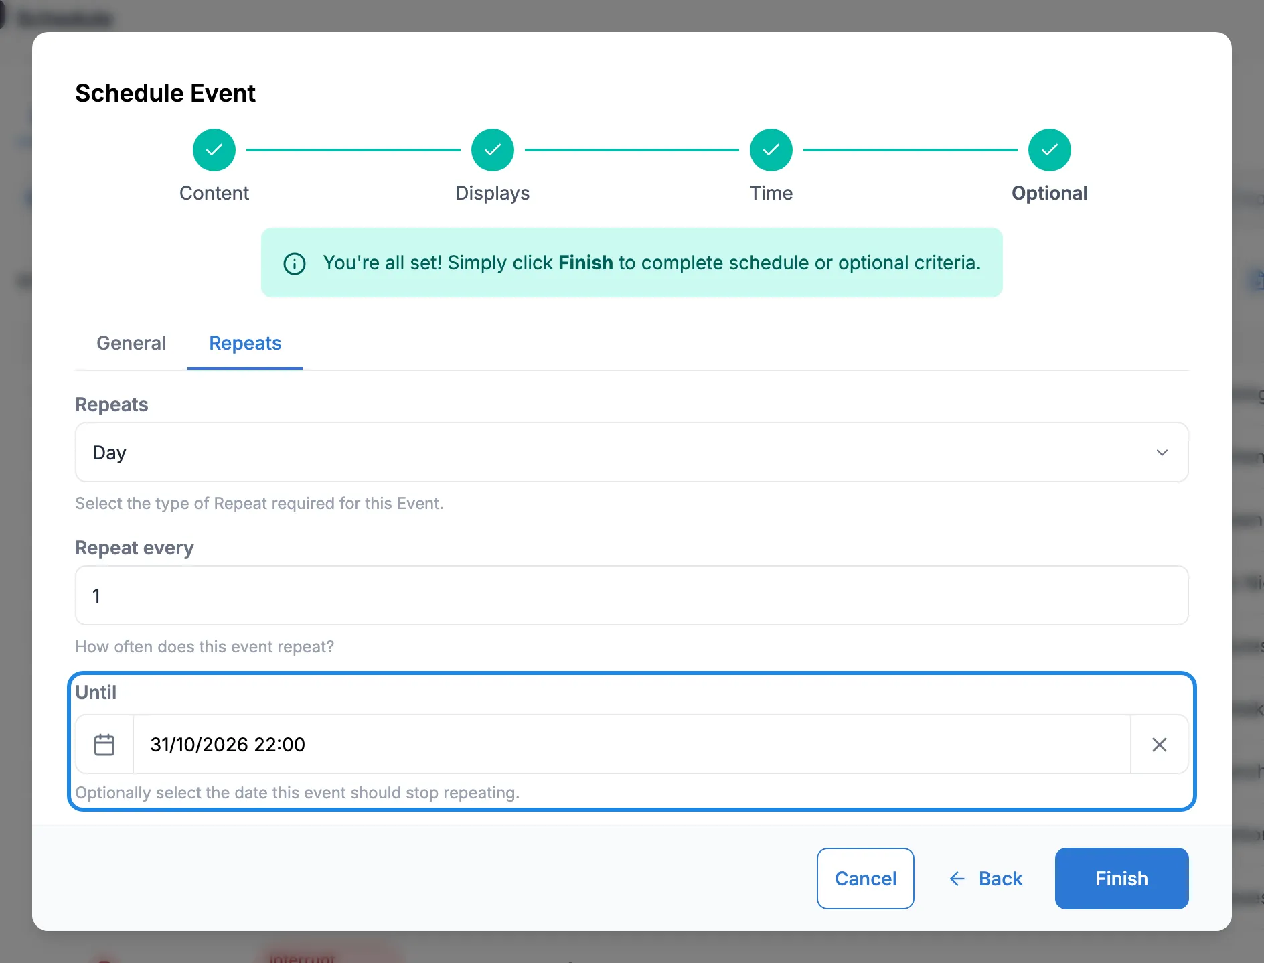Click the Optional step checkmark circle
The width and height of the screenshot is (1264, 963).
coord(1050,150)
